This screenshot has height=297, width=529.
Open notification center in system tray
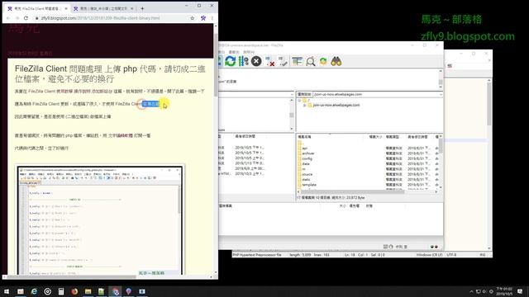[520, 291]
